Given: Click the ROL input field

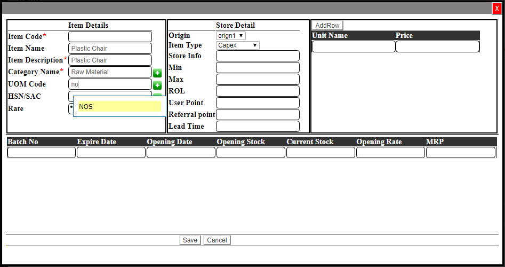Looking at the screenshot, I should pos(258,91).
